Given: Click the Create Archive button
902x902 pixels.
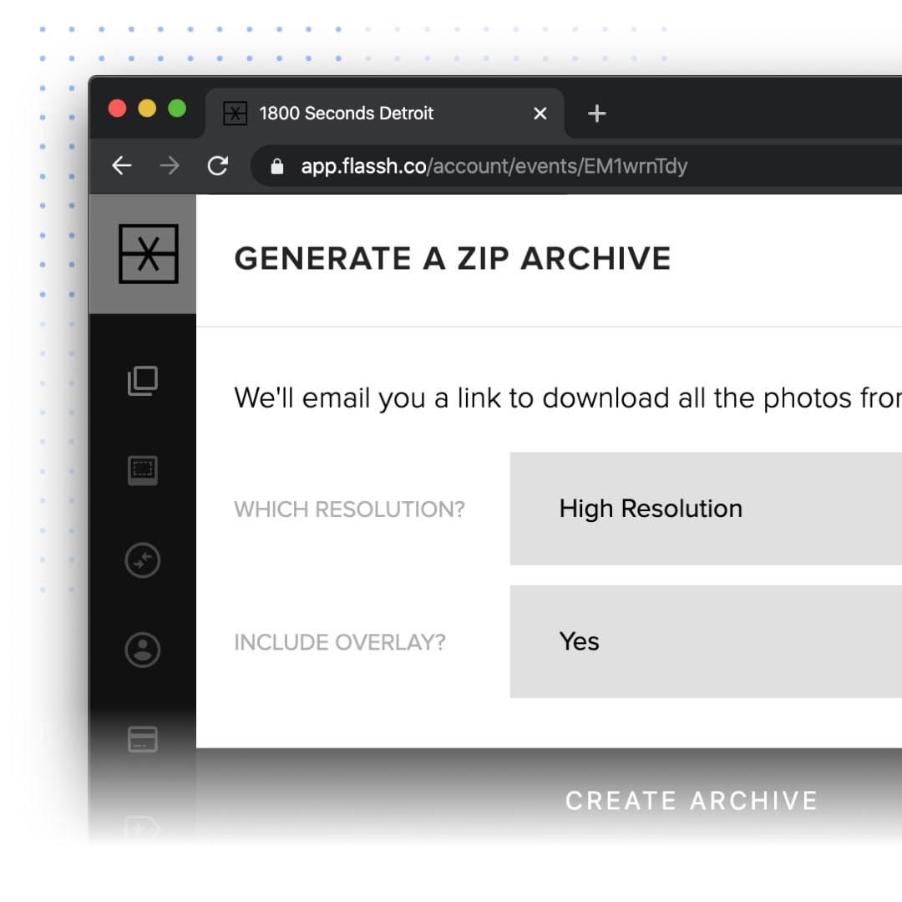Looking at the screenshot, I should pos(692,800).
